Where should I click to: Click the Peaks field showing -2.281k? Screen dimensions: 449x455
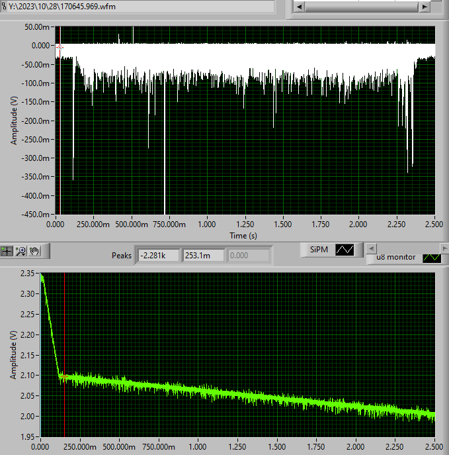(x=159, y=256)
